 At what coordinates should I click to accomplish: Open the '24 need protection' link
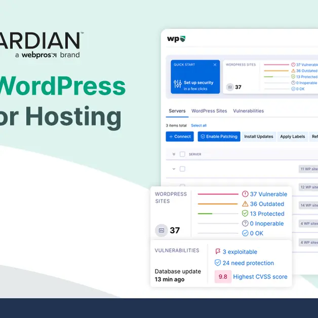pyautogui.click(x=248, y=263)
